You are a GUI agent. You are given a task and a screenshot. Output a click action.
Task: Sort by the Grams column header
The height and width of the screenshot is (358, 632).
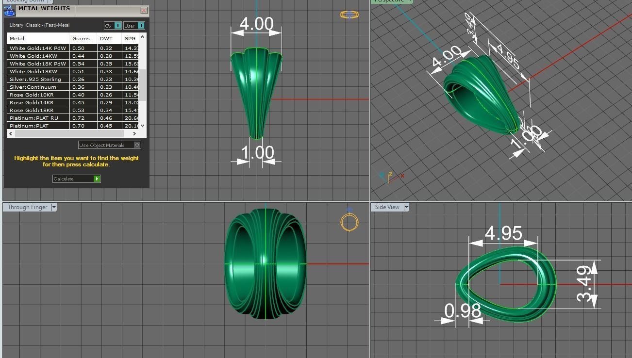coord(83,38)
